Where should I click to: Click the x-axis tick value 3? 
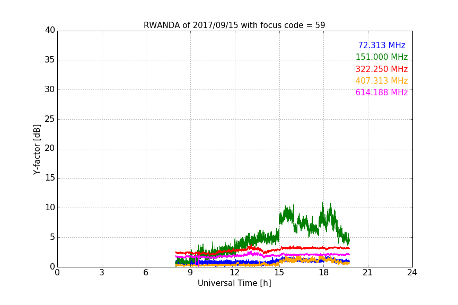(x=102, y=273)
